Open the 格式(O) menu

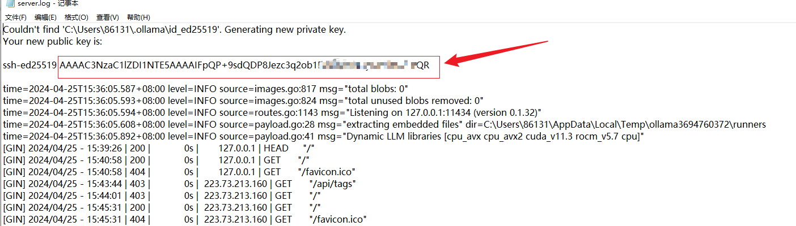click(76, 18)
